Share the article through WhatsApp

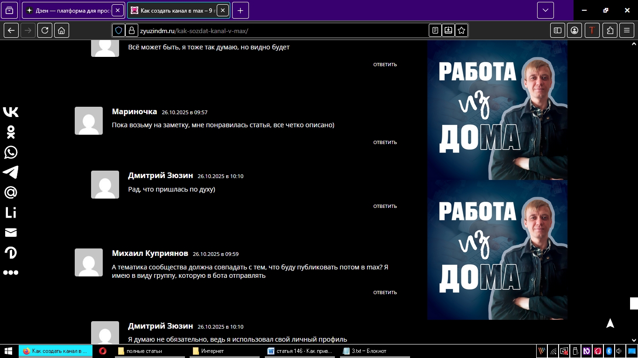11,152
